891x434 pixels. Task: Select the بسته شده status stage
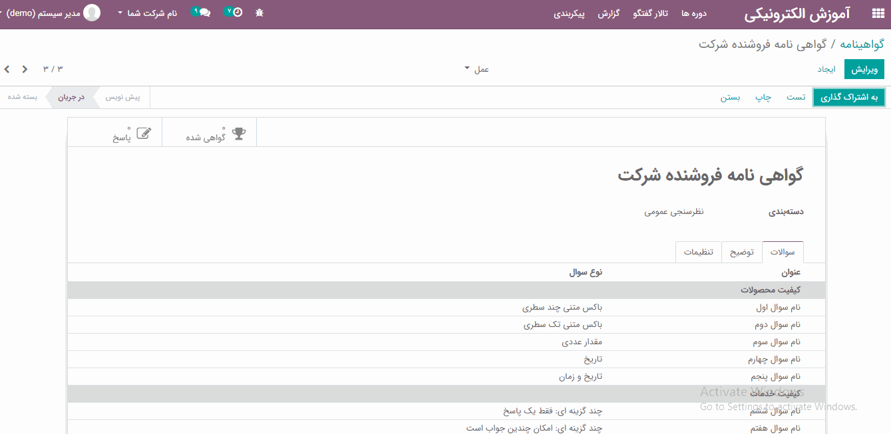point(23,97)
